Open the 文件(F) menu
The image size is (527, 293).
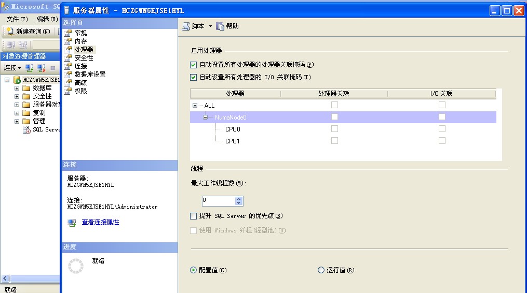click(x=17, y=19)
